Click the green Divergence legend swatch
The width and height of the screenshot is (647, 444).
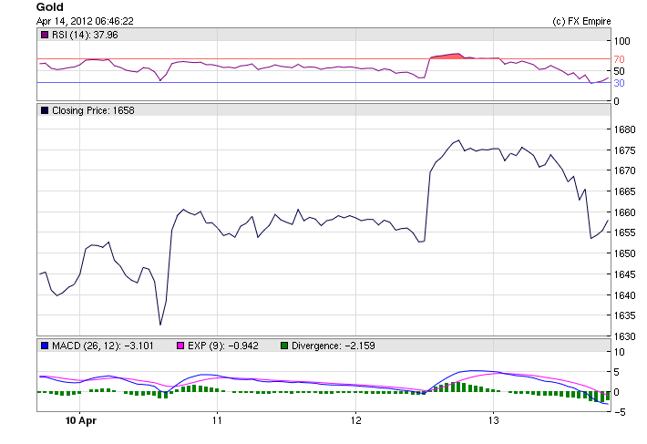point(284,346)
